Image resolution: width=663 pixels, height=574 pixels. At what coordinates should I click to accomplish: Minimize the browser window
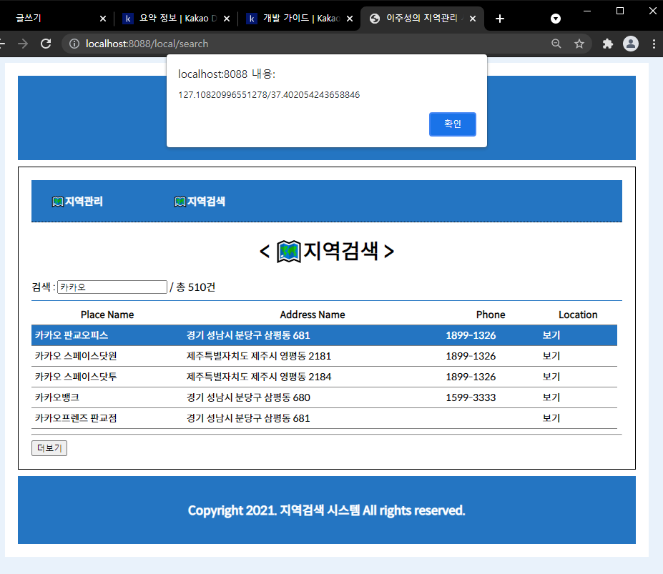(587, 11)
